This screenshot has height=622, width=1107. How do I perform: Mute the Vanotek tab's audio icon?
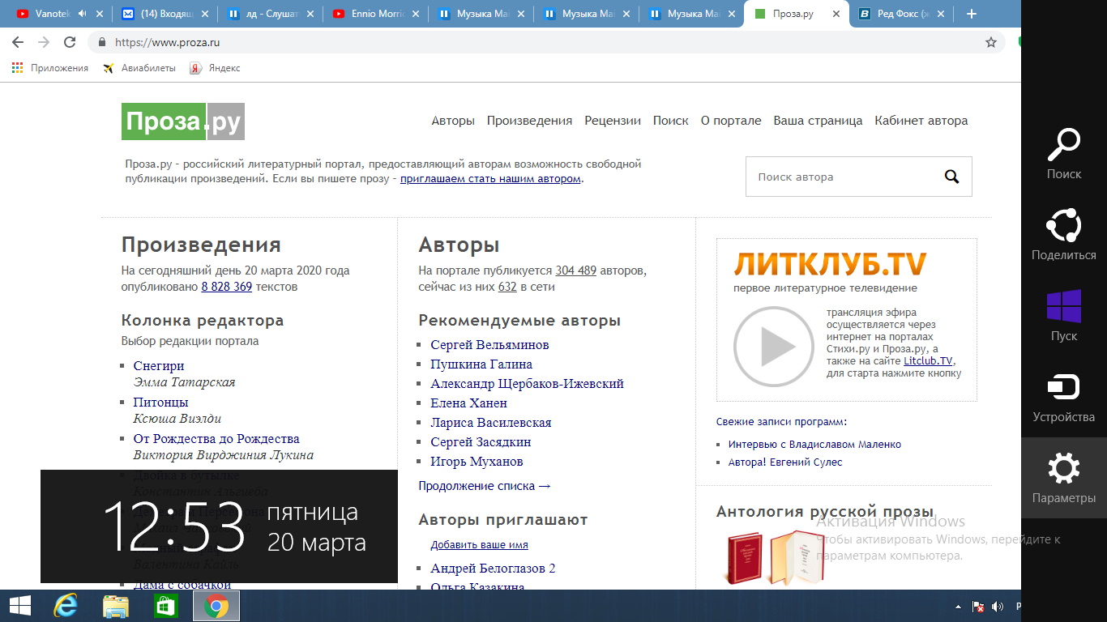(82, 14)
